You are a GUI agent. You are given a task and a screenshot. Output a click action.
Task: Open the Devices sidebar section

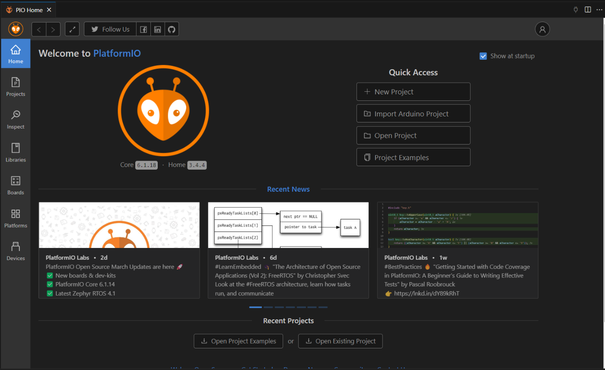(16, 251)
